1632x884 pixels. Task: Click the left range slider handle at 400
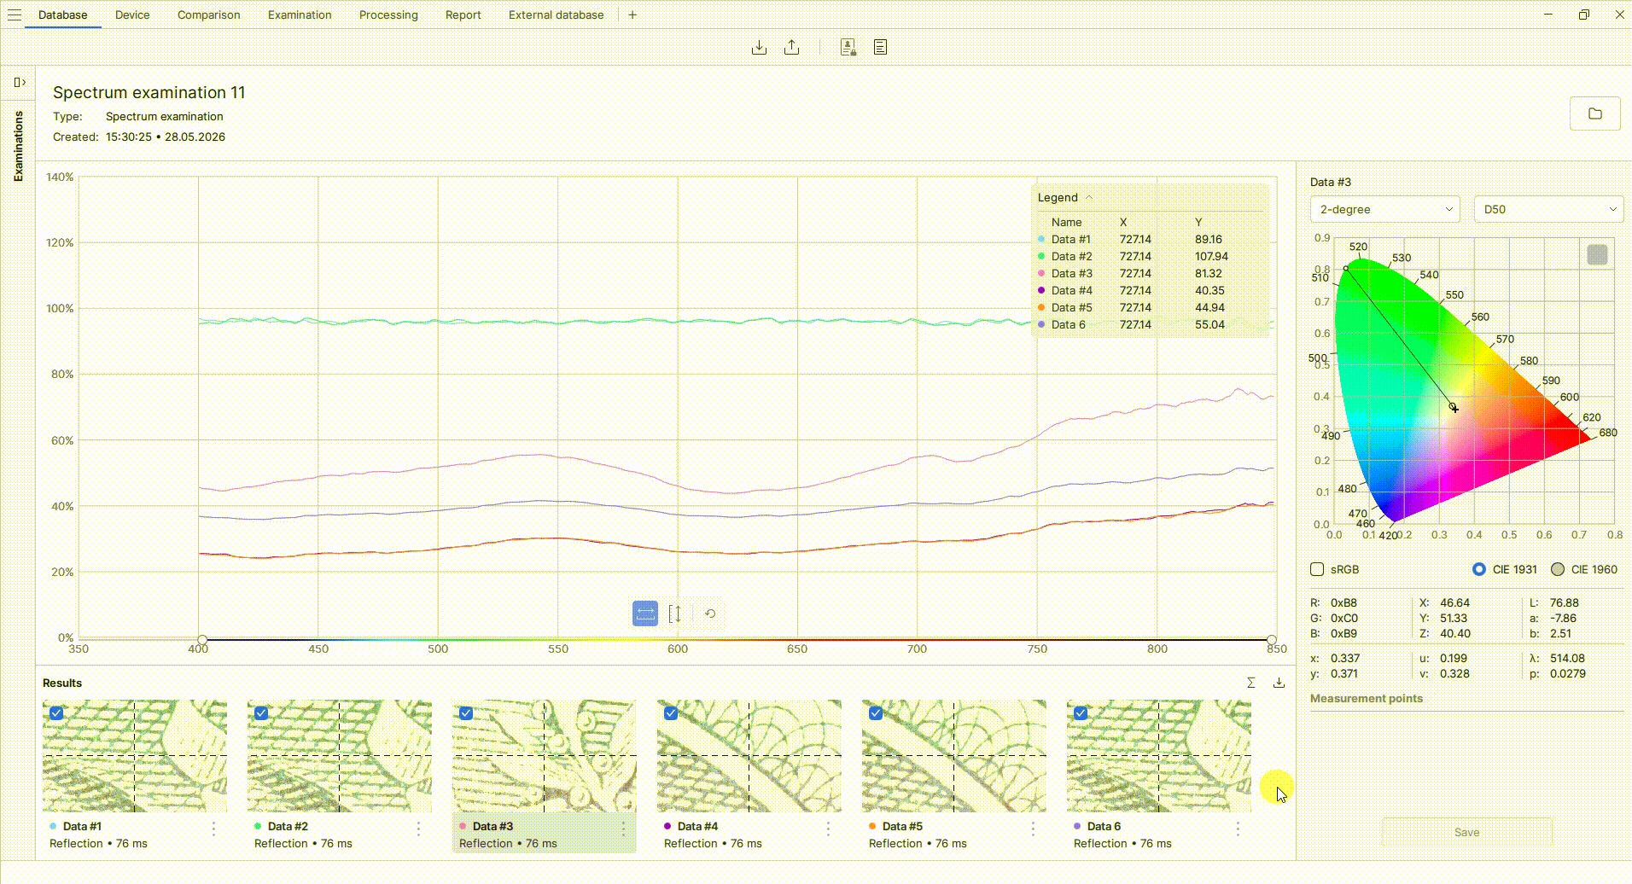202,639
